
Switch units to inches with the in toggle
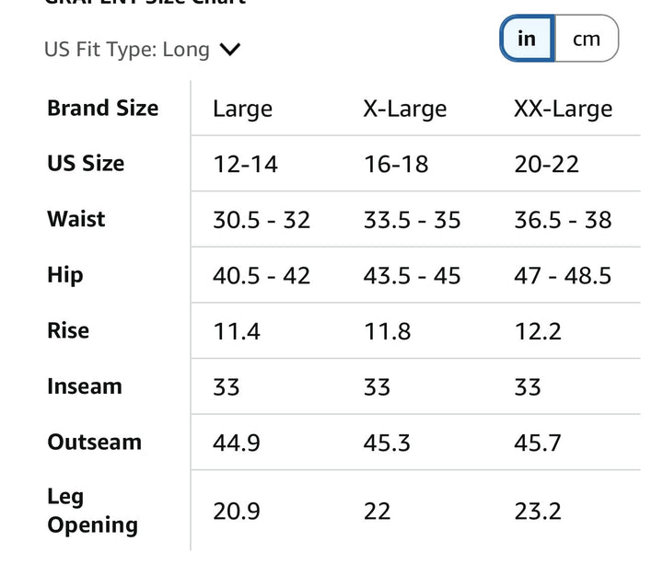click(528, 39)
